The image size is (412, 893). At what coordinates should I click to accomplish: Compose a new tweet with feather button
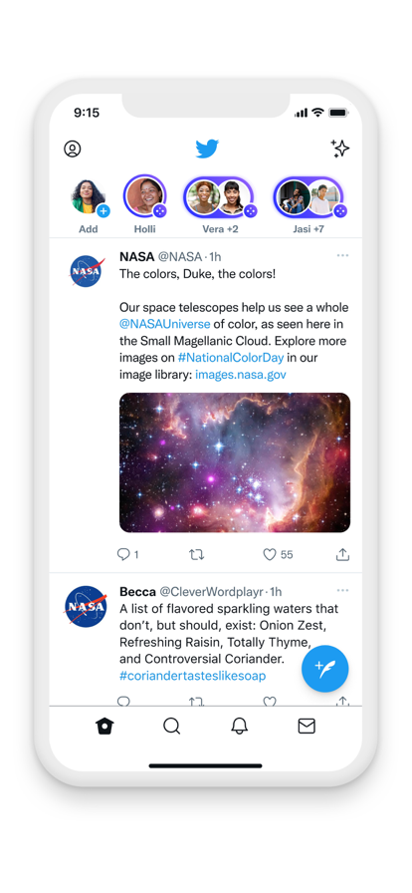tap(325, 669)
